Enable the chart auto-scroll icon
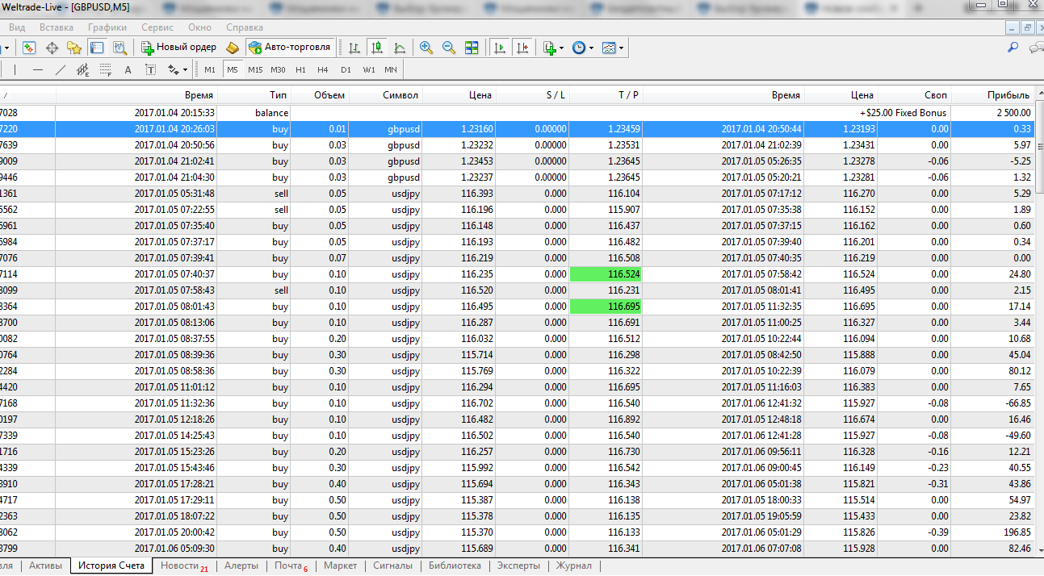The image size is (1044, 576). (x=500, y=48)
